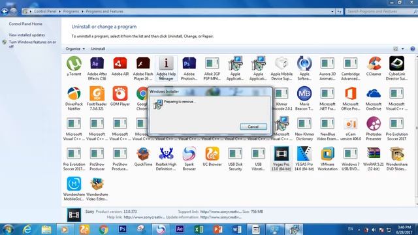Screen dimensions: 418x235
Task: Select Photodex Presenter program icon
Action: click(374, 129)
